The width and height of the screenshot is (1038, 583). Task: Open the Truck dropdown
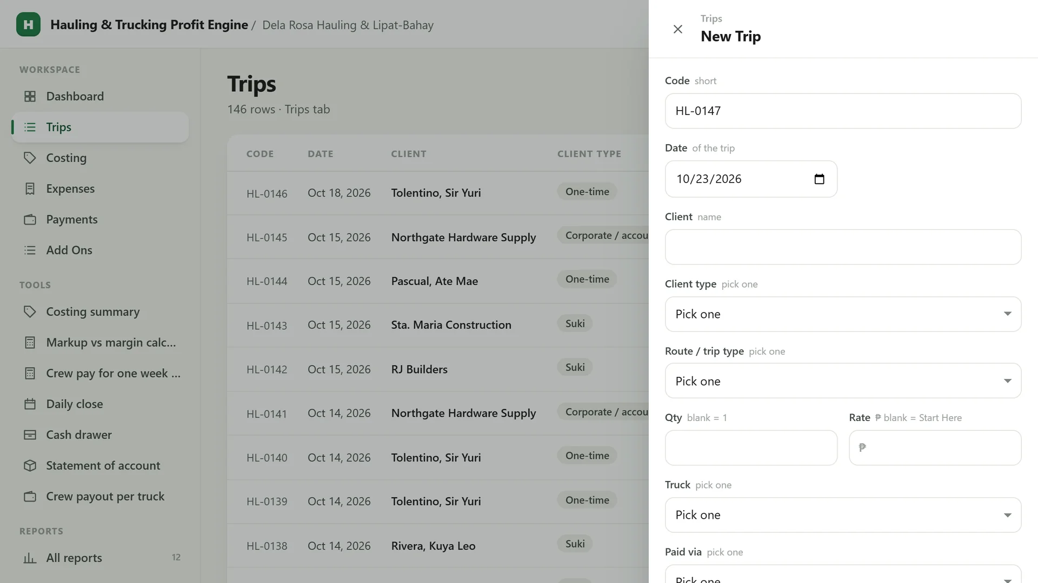point(843,514)
